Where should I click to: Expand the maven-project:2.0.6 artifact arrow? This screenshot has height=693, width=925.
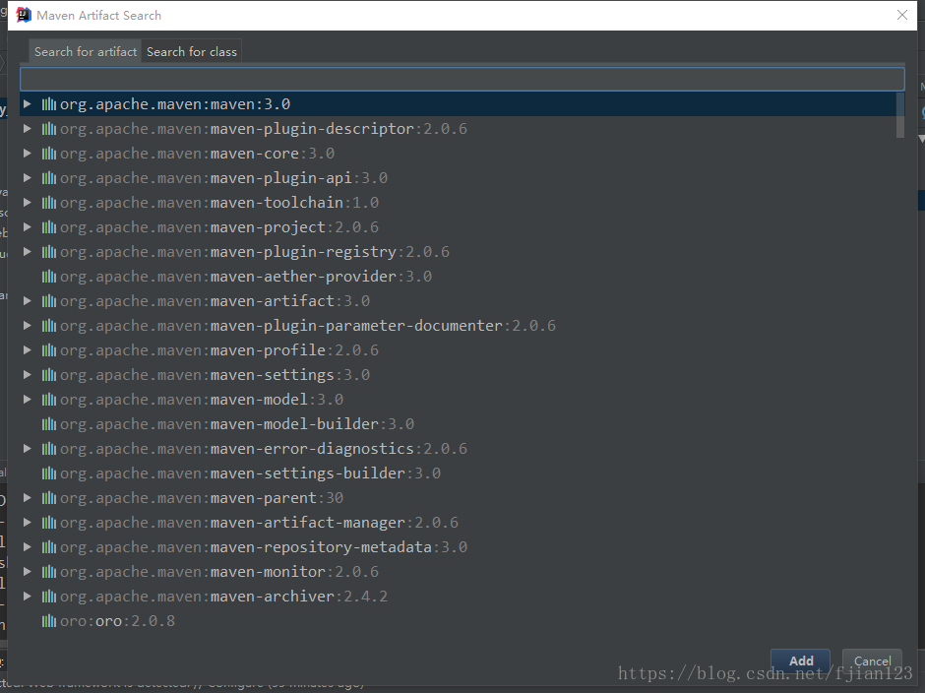click(28, 227)
